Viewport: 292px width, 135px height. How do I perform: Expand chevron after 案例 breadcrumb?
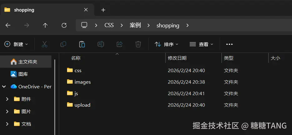148,25
